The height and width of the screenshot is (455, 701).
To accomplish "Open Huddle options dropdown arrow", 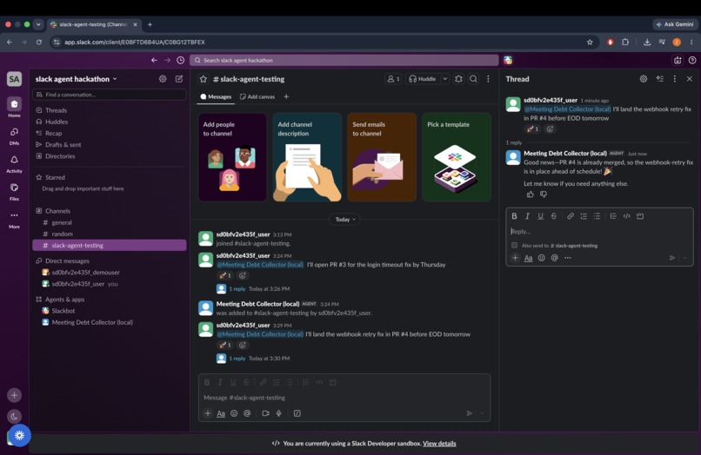I will (444, 79).
